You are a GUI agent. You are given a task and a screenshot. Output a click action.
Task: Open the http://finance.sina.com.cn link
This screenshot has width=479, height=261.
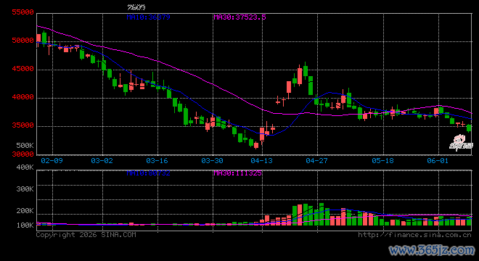(x=414, y=235)
